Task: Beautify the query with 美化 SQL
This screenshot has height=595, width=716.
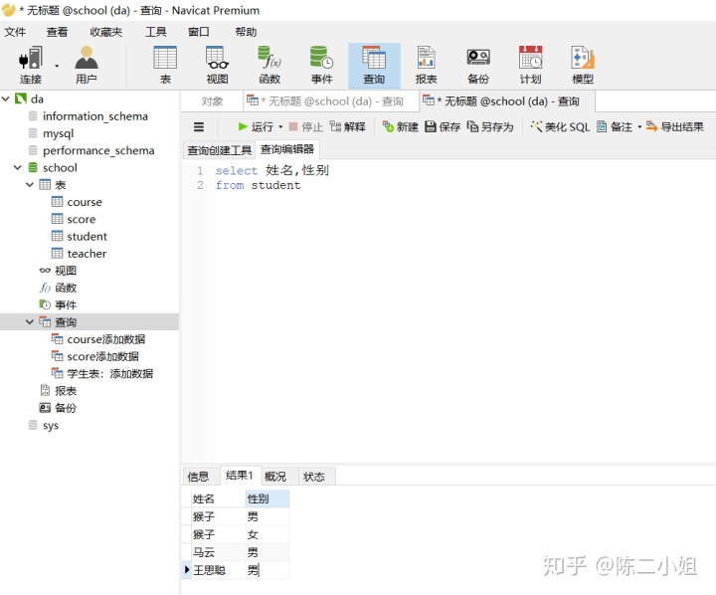Action: [x=560, y=126]
